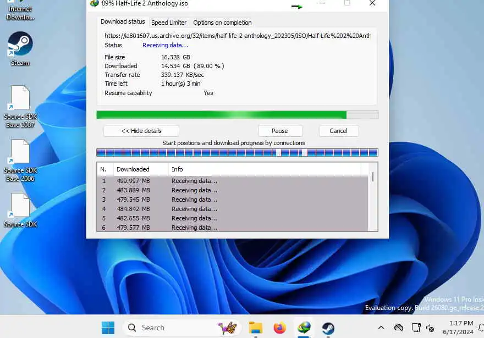This screenshot has height=338, width=484.
Task: Click the Hide details button
Action: click(141, 131)
